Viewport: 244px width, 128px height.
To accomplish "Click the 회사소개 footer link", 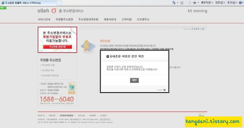I will 41,115.
